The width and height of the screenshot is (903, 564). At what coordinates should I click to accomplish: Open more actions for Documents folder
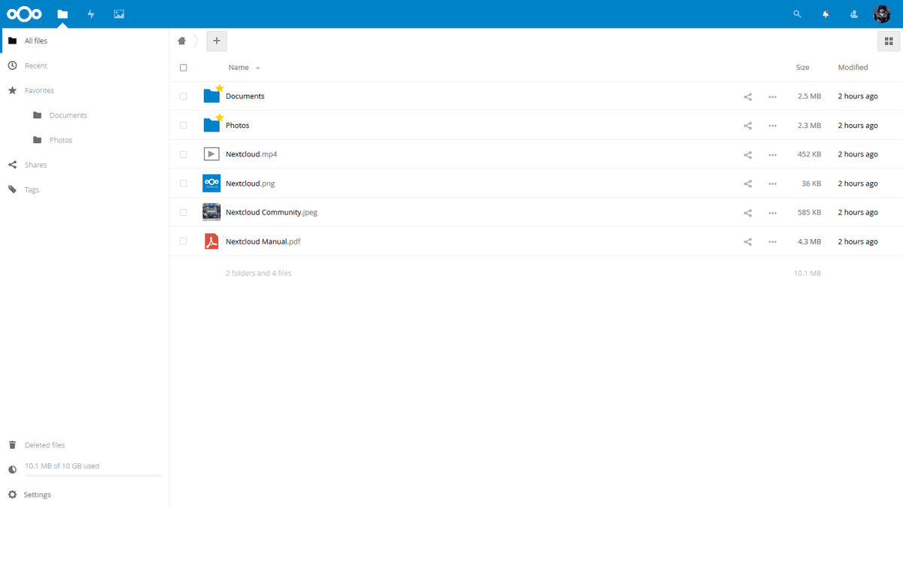point(773,96)
